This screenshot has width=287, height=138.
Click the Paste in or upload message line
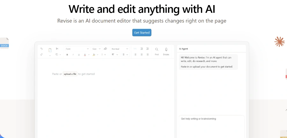coord(207,67)
